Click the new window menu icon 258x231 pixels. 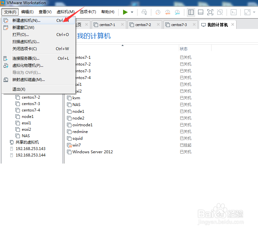pyautogui.click(x=6, y=28)
